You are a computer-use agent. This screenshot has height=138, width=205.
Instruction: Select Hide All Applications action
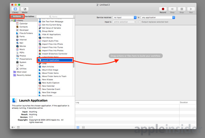pos(51,35)
